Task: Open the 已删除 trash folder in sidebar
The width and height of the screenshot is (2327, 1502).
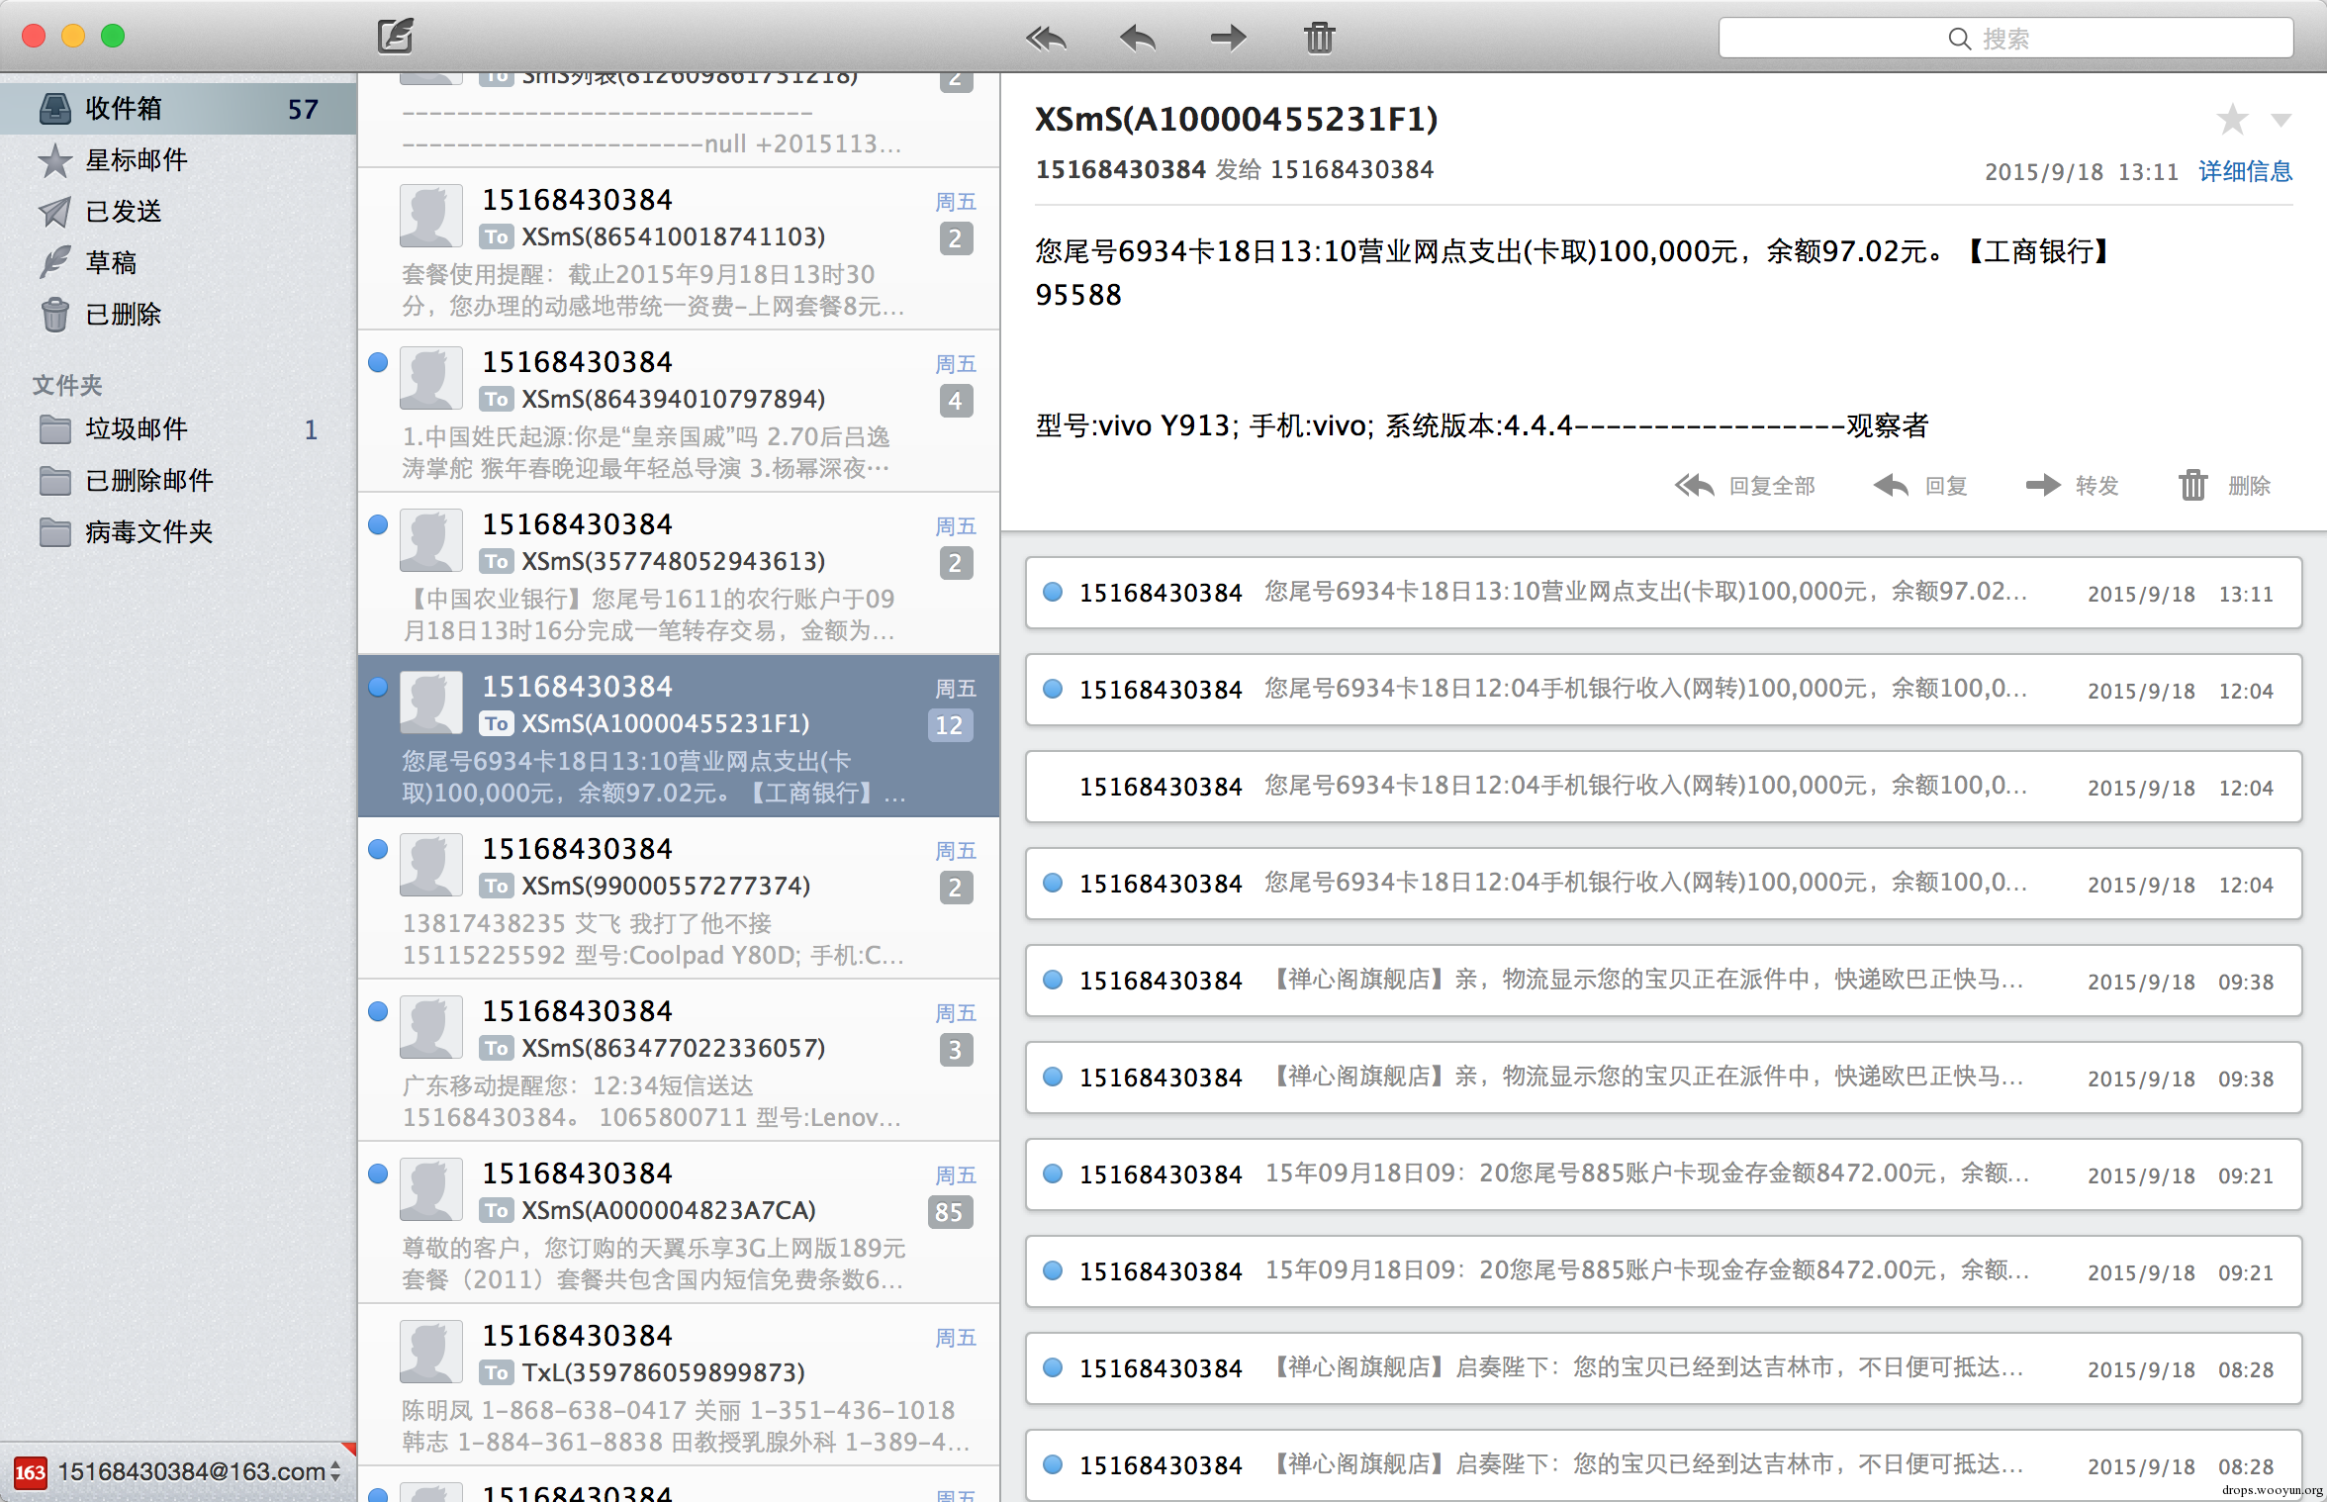Action: click(x=178, y=314)
